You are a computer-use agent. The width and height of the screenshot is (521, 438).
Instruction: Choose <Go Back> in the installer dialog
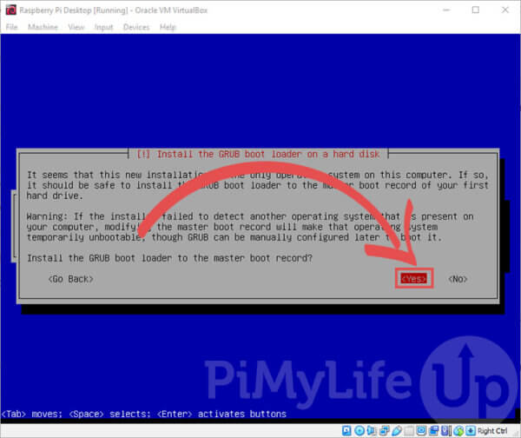[x=71, y=279]
